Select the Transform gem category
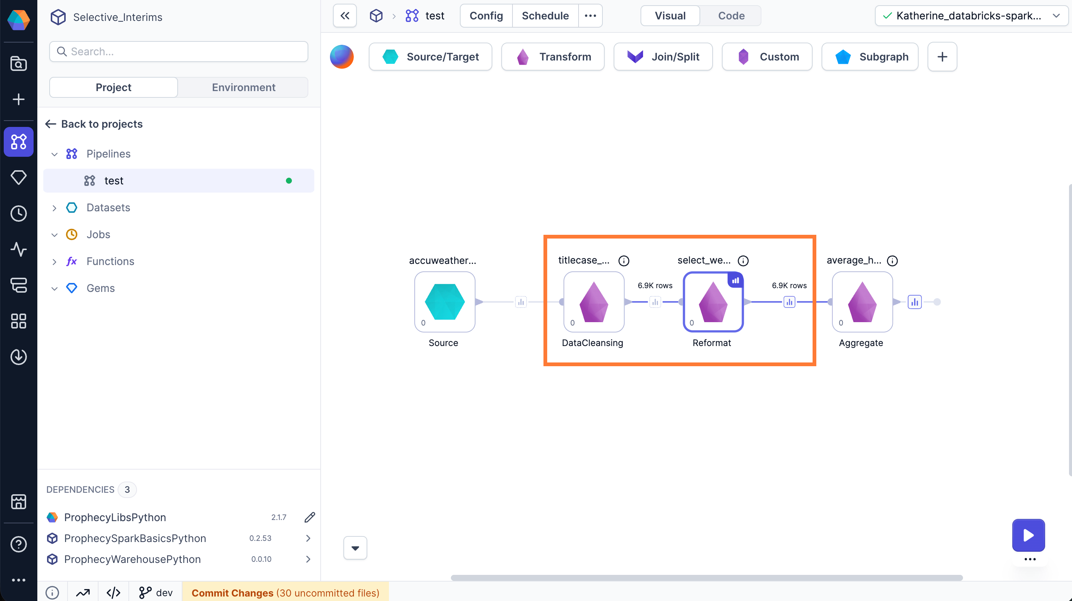 click(553, 57)
